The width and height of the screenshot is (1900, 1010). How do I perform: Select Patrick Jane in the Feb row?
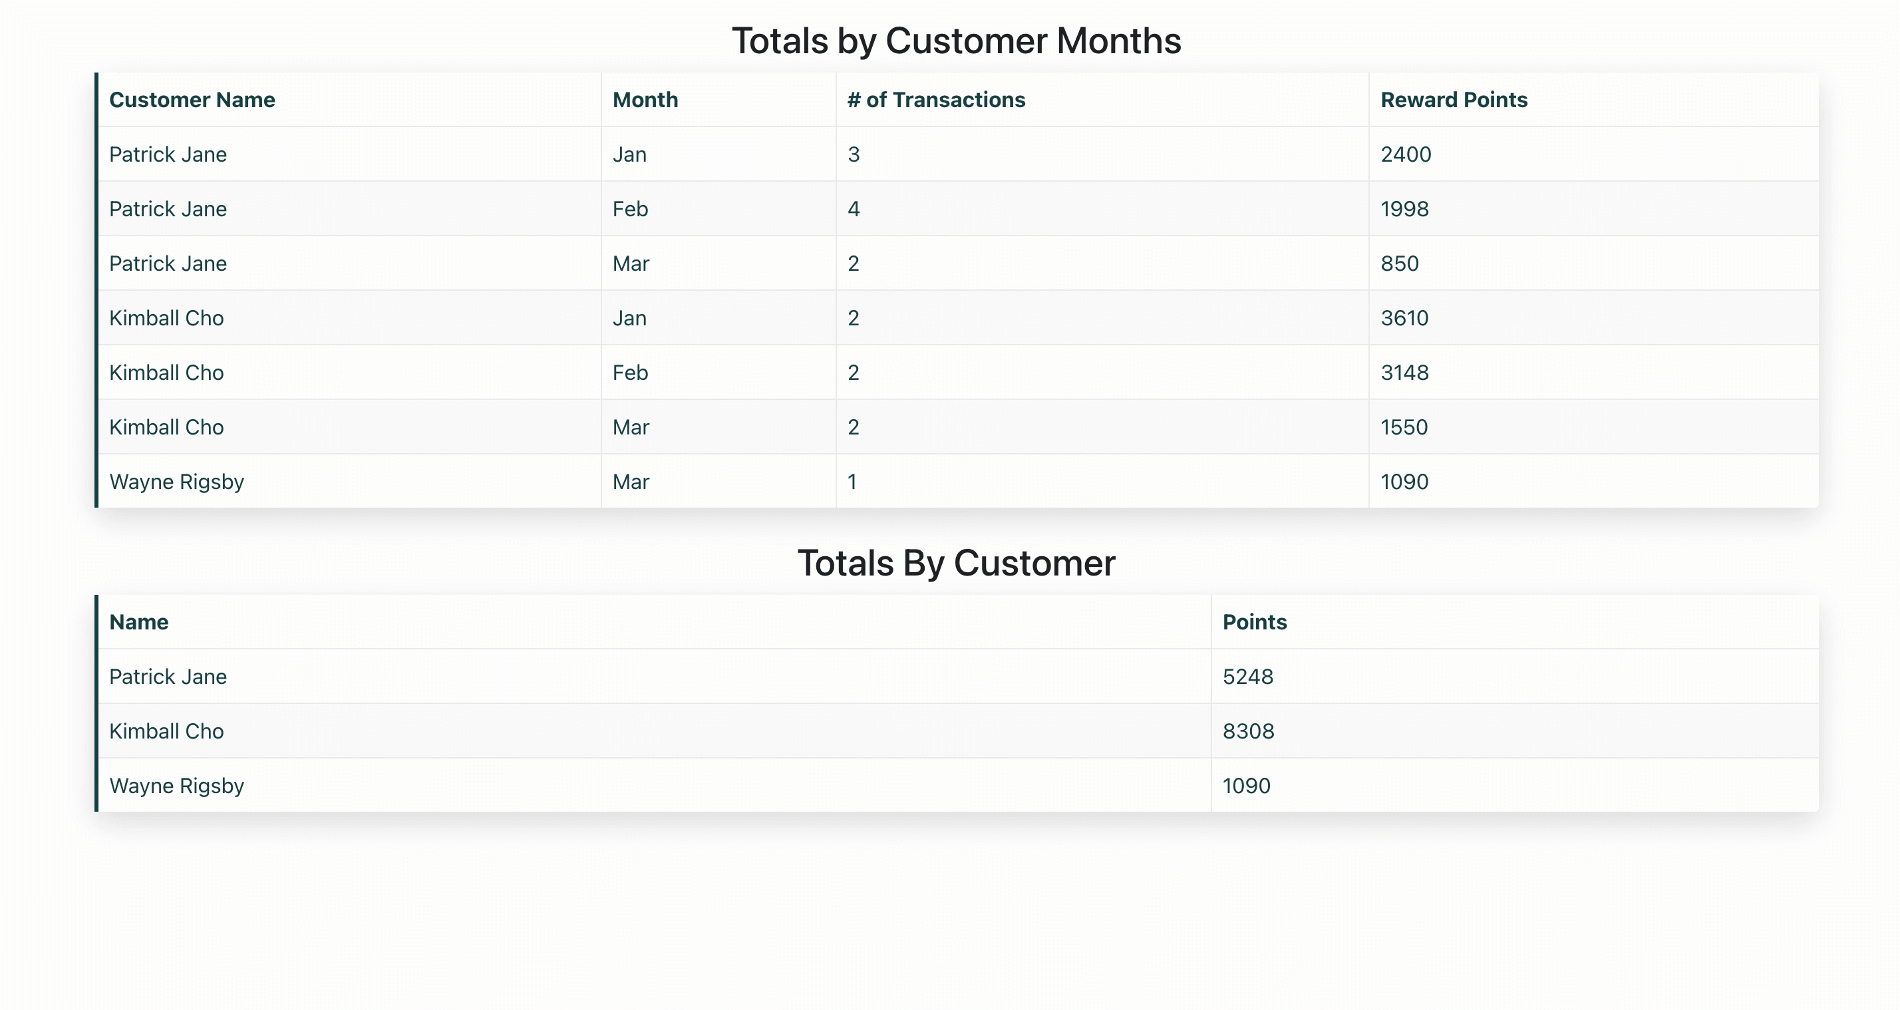click(168, 209)
